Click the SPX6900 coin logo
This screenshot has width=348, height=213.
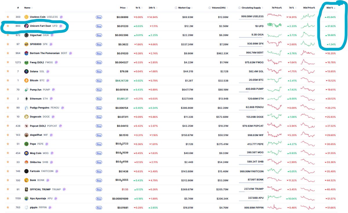[26, 44]
